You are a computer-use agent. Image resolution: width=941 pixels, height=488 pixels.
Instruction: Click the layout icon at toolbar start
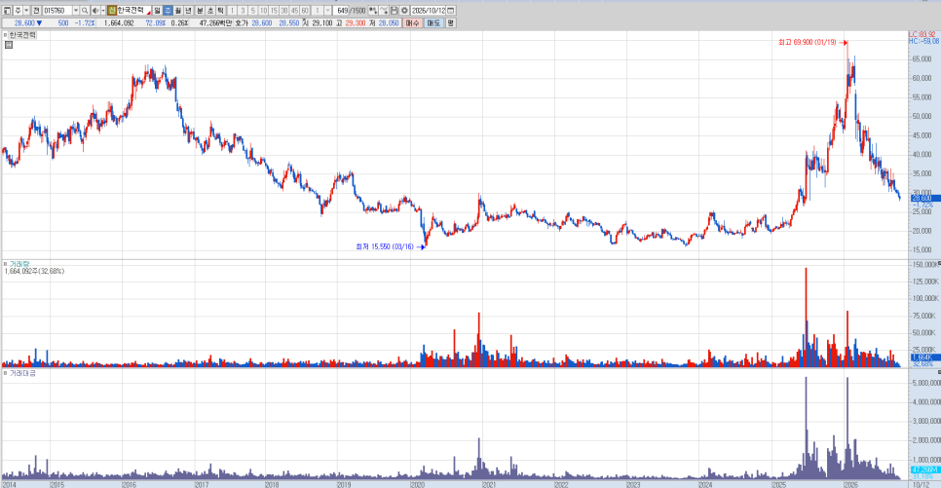pyautogui.click(x=7, y=11)
